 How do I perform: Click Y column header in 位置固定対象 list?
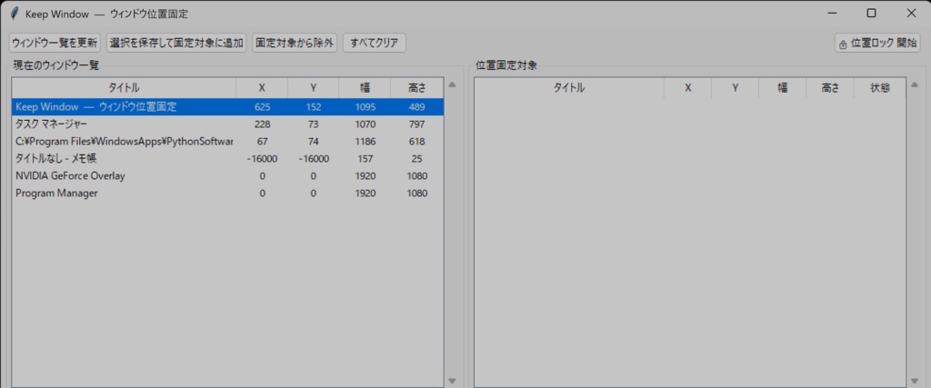coord(735,88)
